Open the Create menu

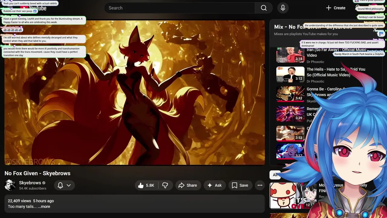coord(336,8)
